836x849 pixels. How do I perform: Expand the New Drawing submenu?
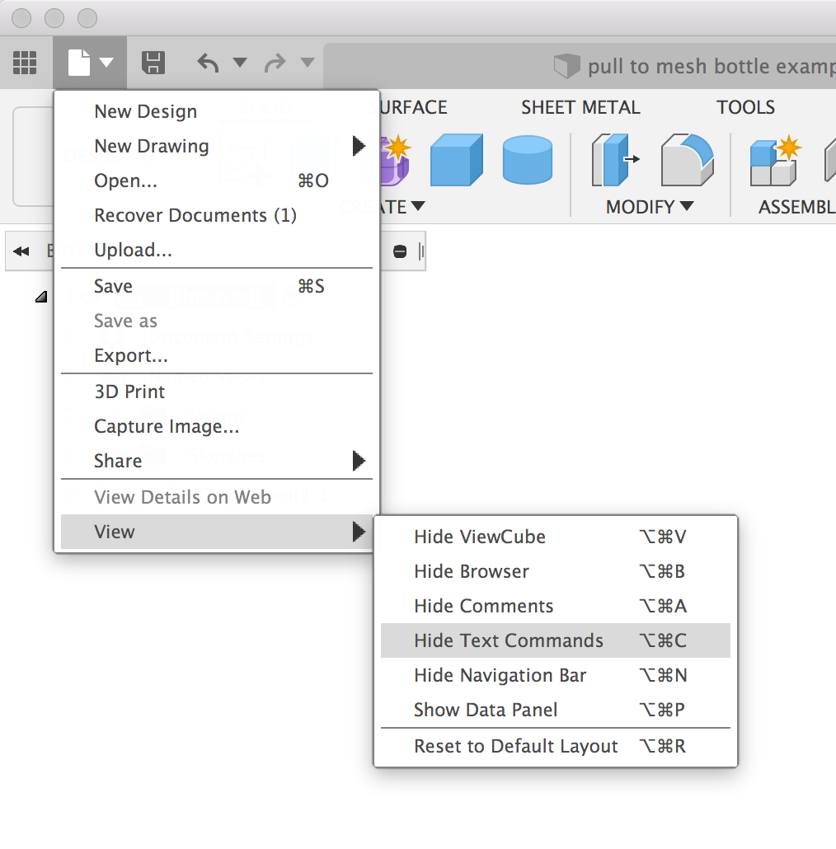click(x=217, y=146)
